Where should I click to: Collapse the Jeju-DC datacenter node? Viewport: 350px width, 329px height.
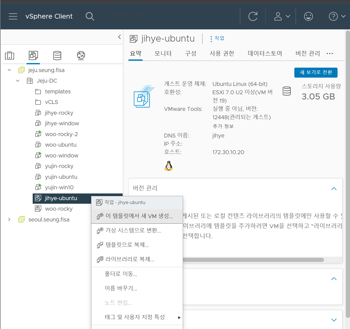[18, 81]
